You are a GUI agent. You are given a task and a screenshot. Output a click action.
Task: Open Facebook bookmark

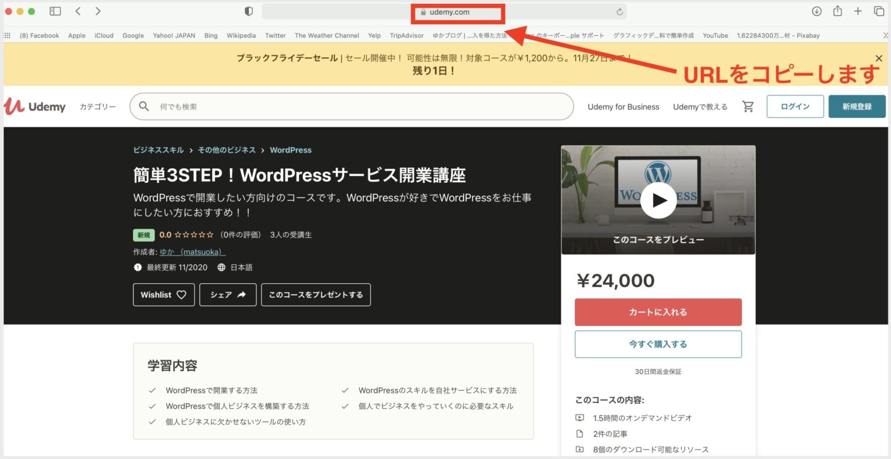click(x=39, y=36)
